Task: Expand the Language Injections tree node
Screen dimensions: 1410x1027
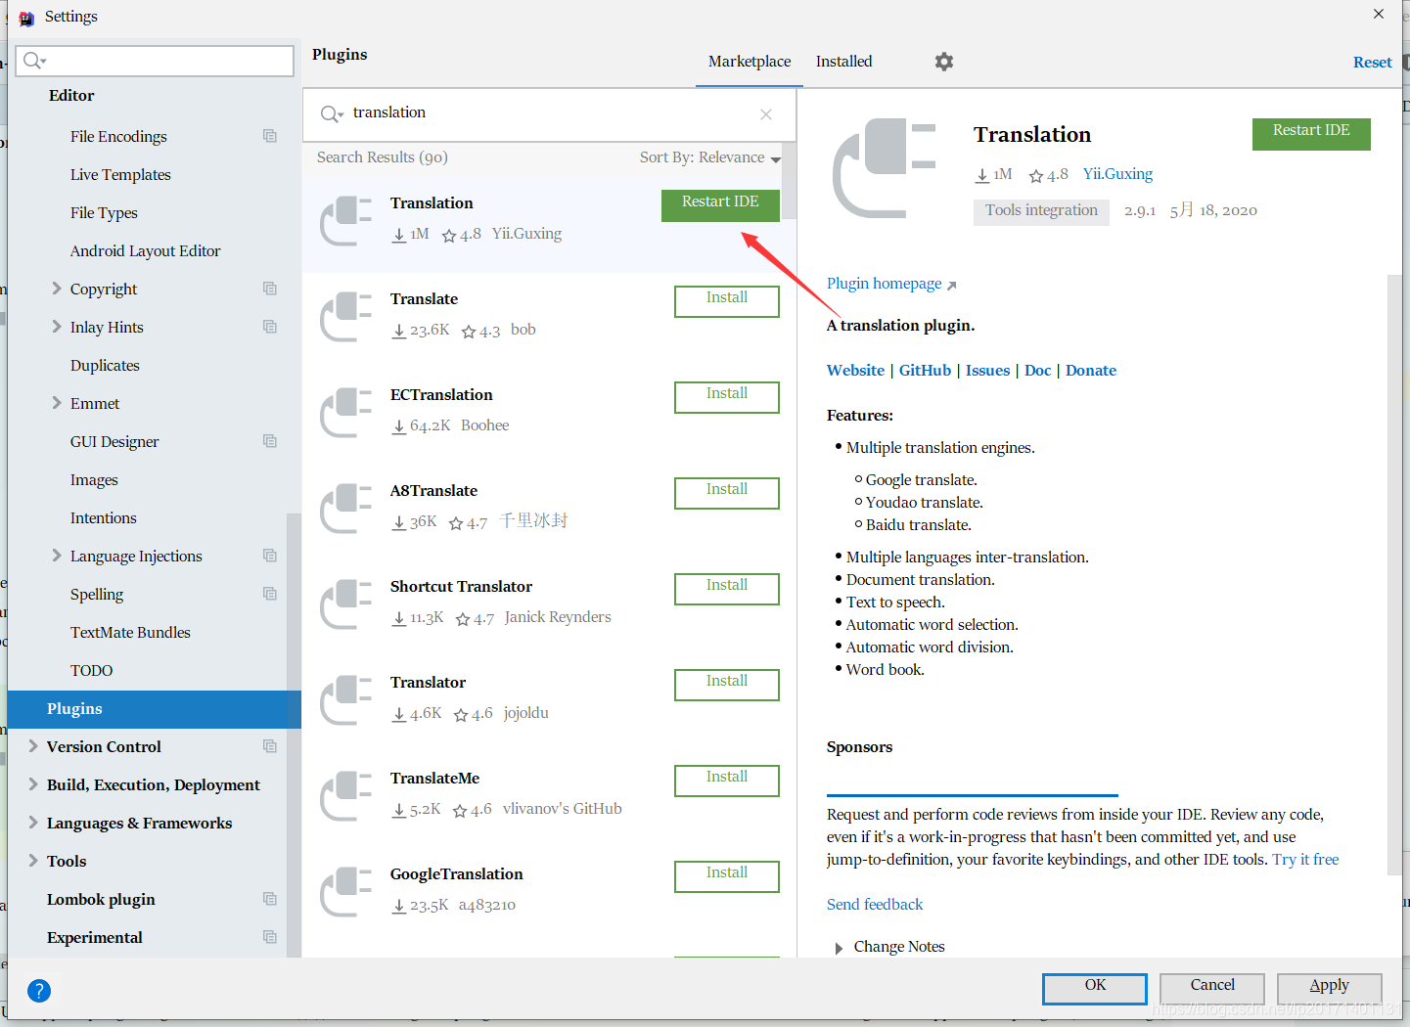Action: click(56, 556)
